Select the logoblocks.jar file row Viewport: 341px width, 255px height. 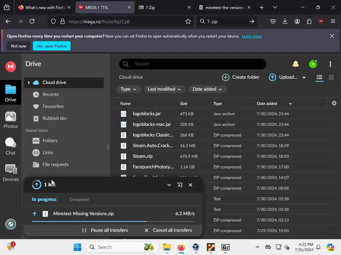226,114
